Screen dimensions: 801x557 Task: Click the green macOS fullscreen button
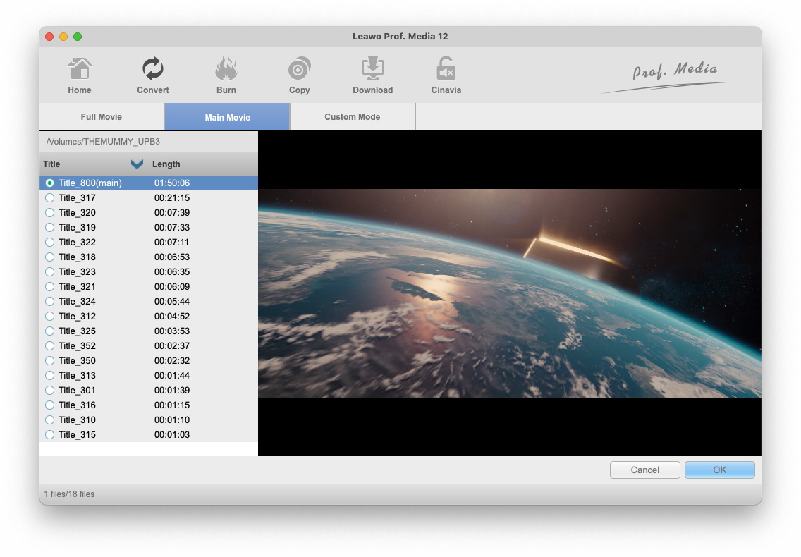coord(78,37)
